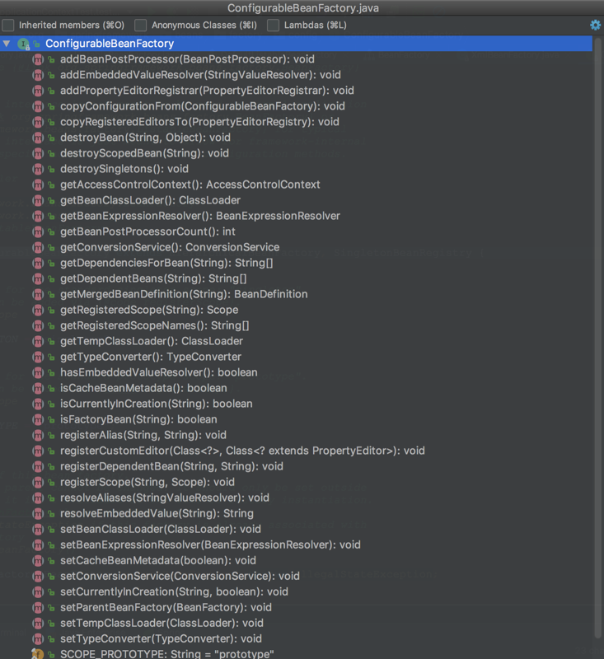Click method icon beside registerCustomEditor
This screenshot has width=604, height=659.
coord(38,451)
